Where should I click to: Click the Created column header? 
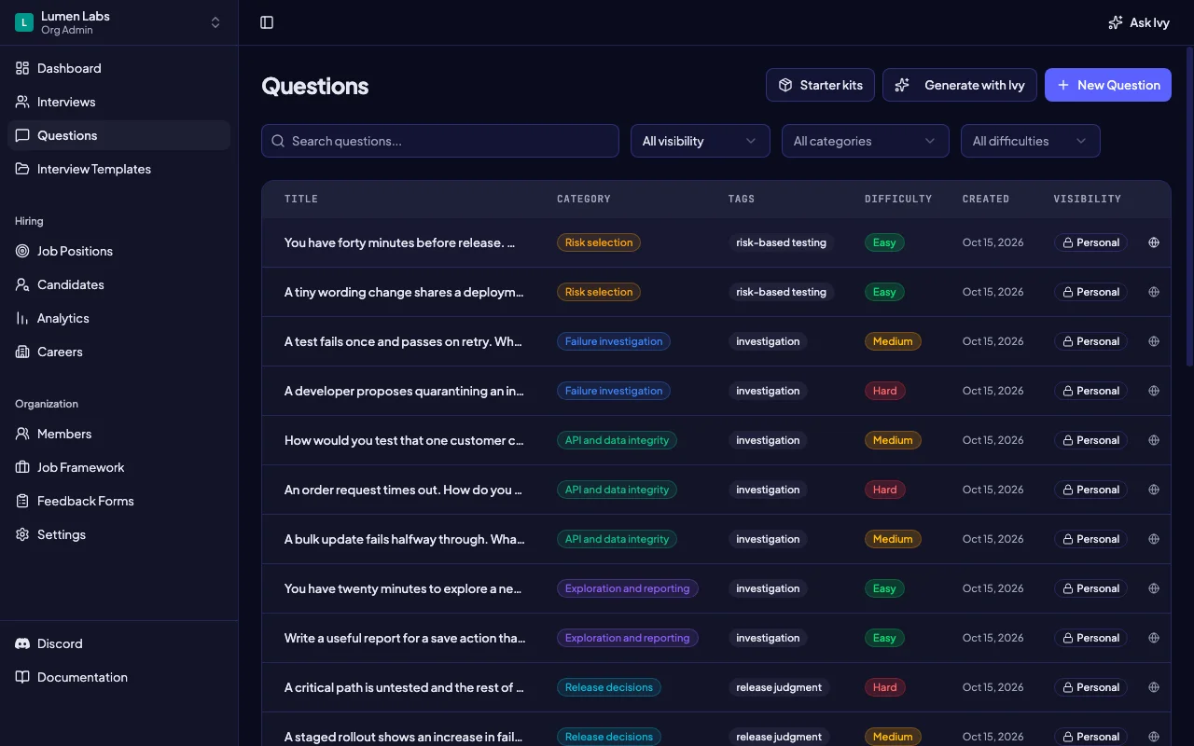(986, 199)
